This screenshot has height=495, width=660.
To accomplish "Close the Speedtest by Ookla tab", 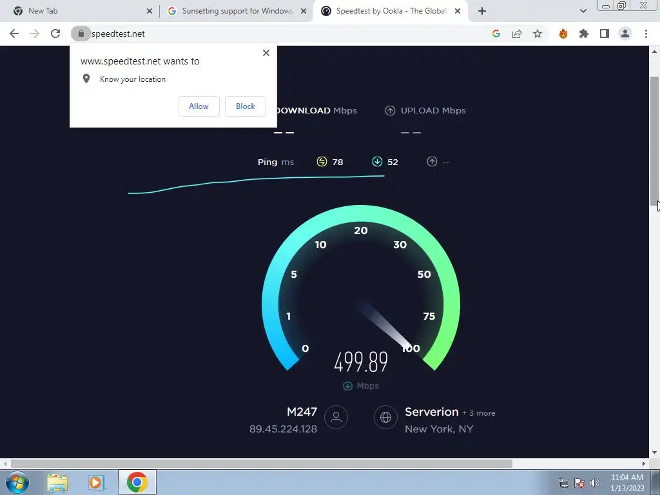I will point(458,11).
